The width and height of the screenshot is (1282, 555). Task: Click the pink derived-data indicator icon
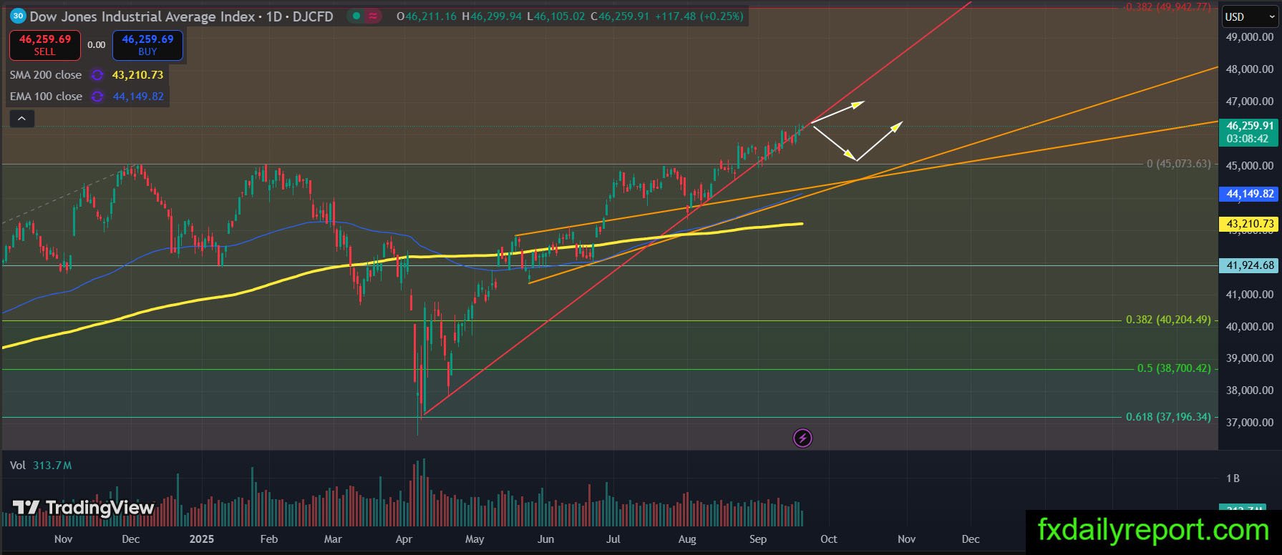(x=372, y=16)
